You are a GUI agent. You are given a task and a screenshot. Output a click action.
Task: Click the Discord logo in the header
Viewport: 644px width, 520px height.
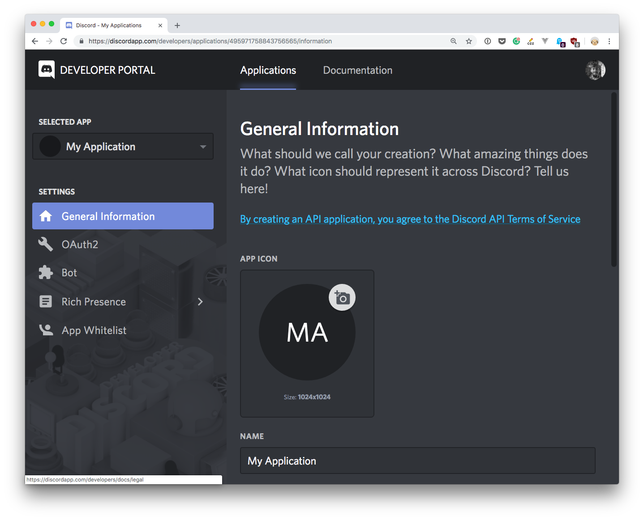click(x=47, y=70)
